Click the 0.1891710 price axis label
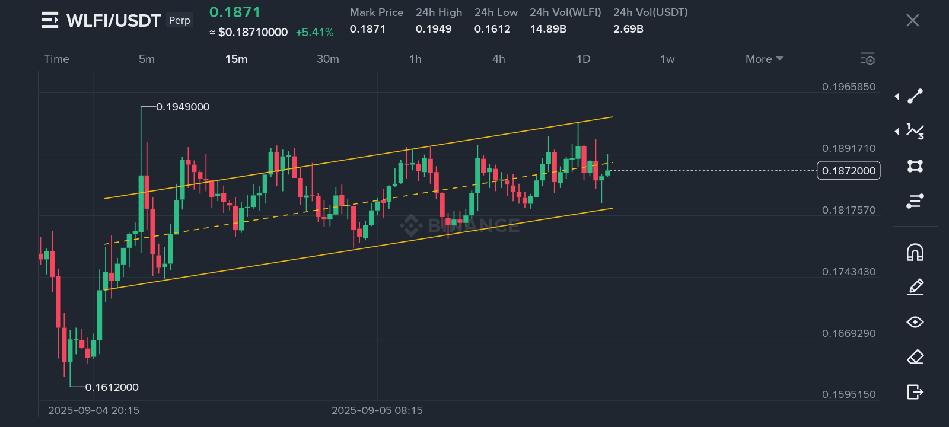Viewport: 949px width, 427px height. [x=849, y=148]
